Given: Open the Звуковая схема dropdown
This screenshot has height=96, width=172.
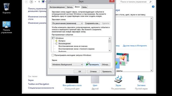Looking at the screenshot, I should pyautogui.click(x=67, y=23).
